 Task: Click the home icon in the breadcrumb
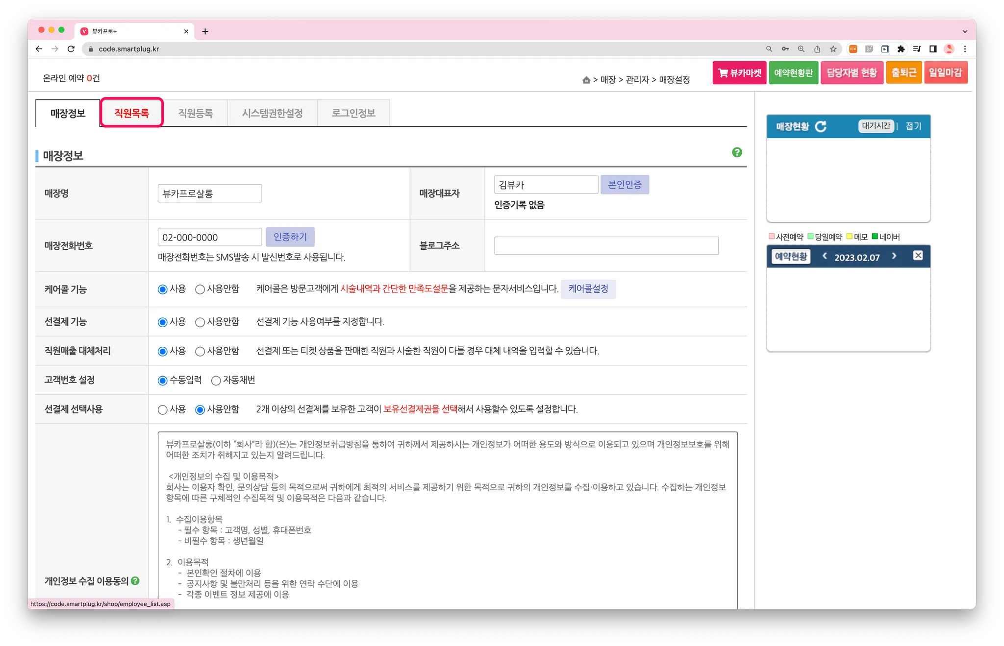coord(586,80)
